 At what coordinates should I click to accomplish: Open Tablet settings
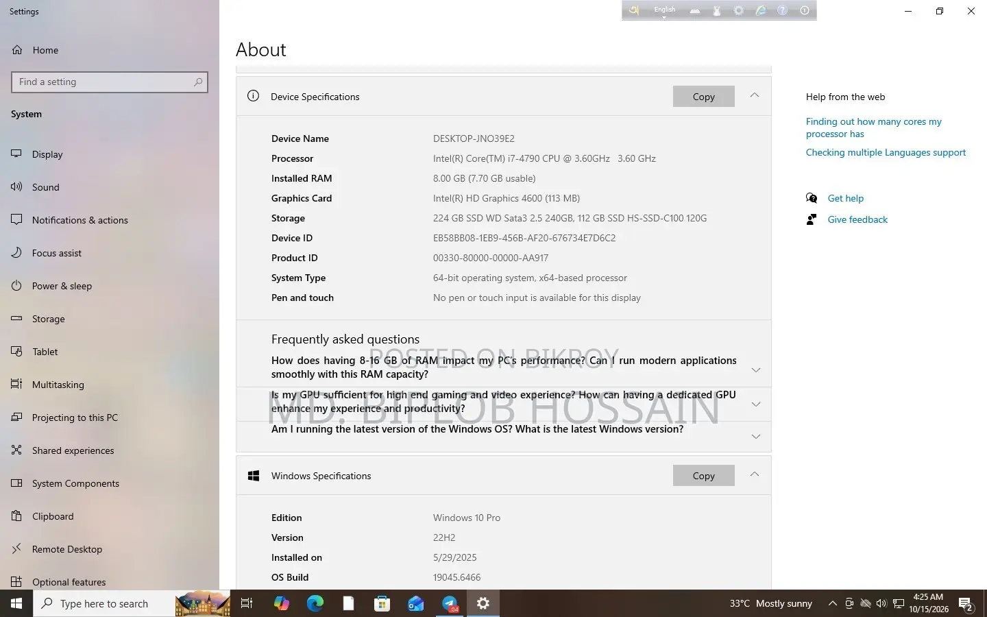click(110, 352)
